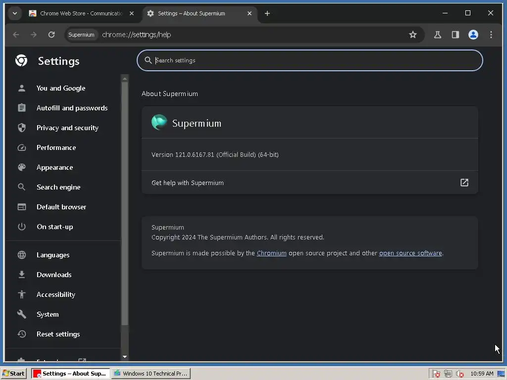Image resolution: width=507 pixels, height=380 pixels.
Task: Open the three-dot browser menu
Action: (x=491, y=35)
